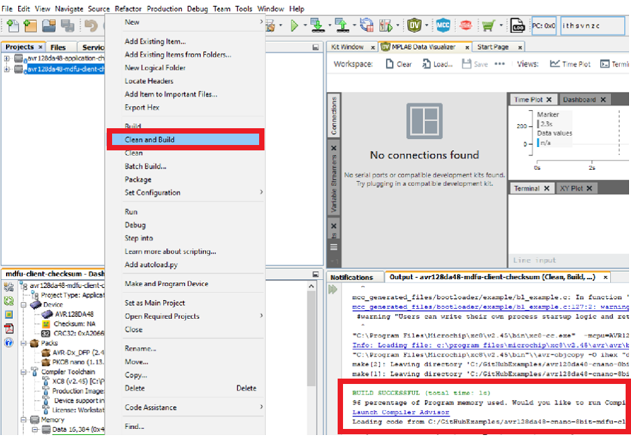Click the Output re-run double arrow icon
The width and height of the screenshot is (631, 437).
coord(333,289)
